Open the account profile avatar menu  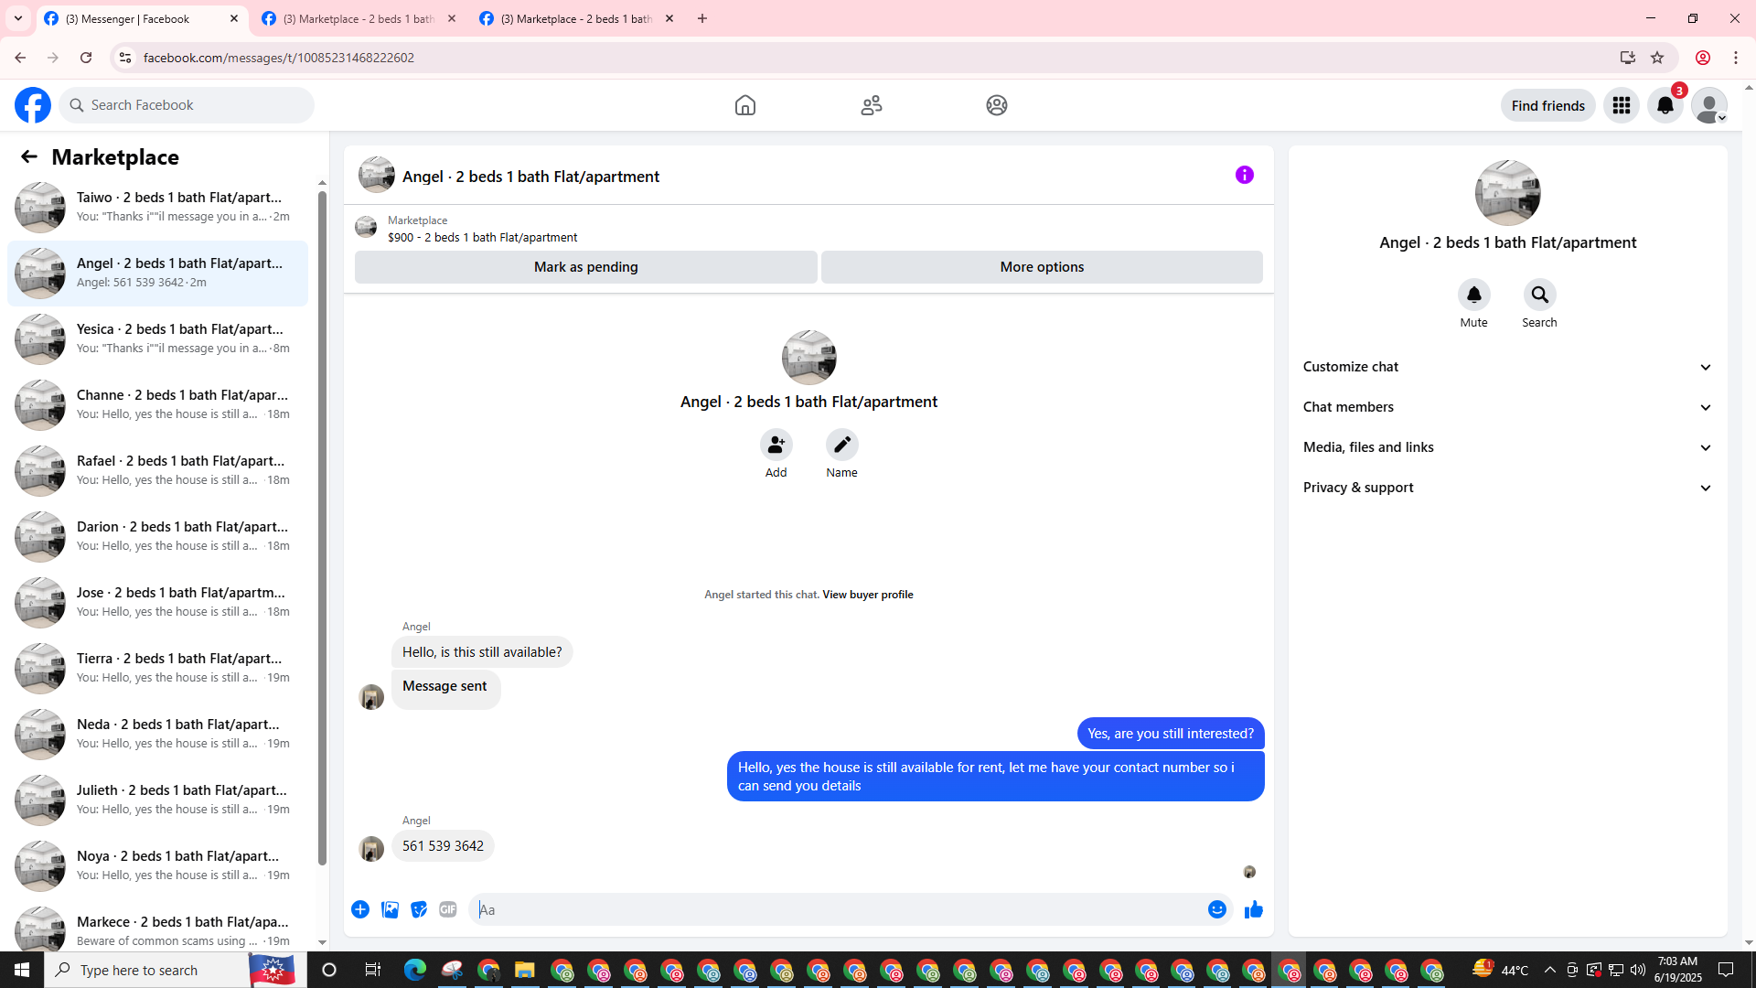click(x=1709, y=105)
